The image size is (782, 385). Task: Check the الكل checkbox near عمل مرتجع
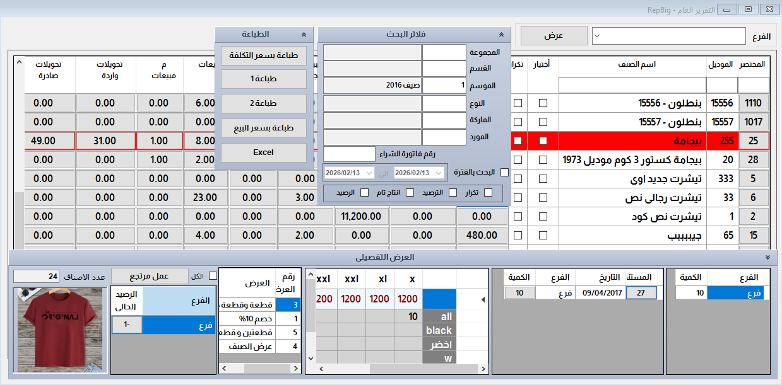[x=213, y=275]
